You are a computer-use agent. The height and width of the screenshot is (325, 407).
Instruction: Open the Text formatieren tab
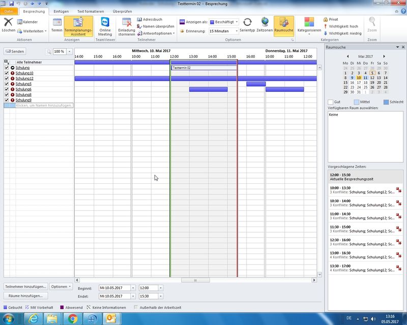(x=91, y=11)
